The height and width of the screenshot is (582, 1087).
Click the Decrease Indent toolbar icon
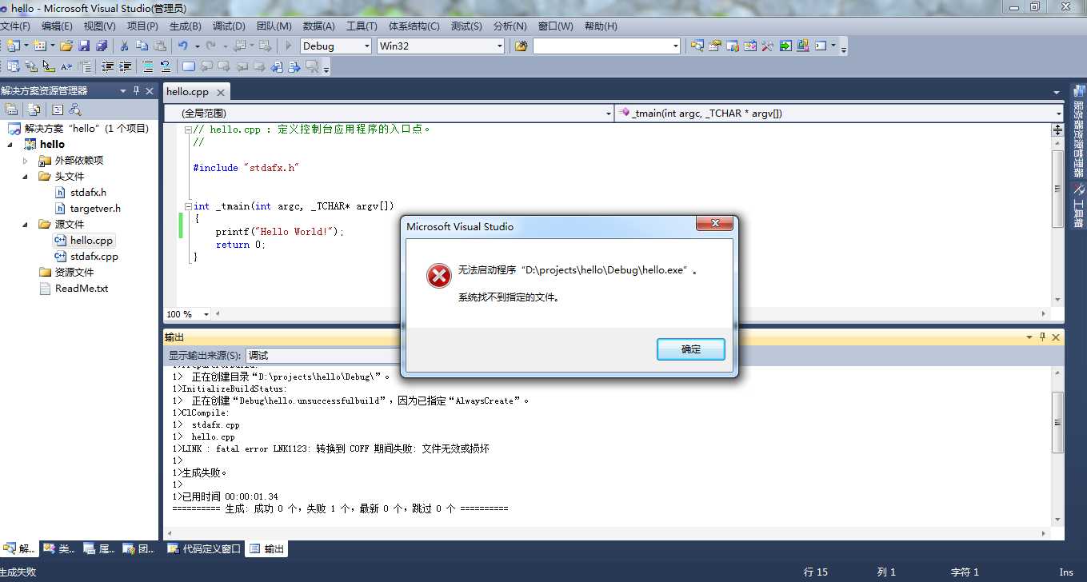click(x=107, y=66)
